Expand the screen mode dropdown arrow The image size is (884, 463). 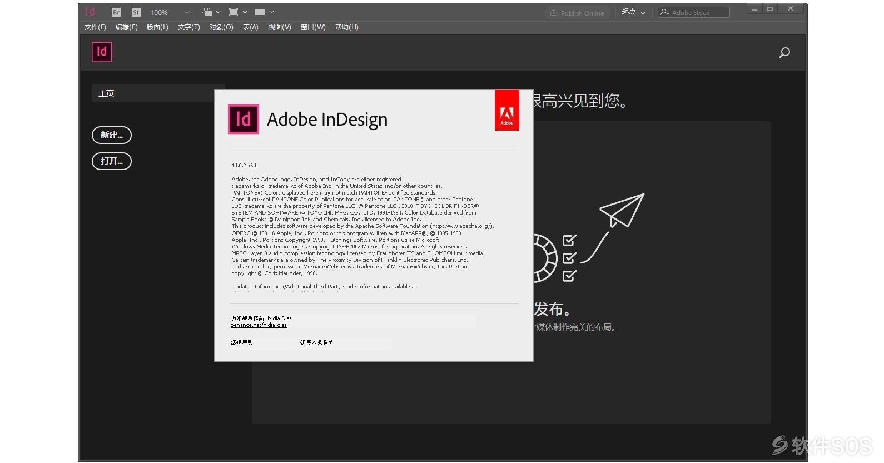245,12
